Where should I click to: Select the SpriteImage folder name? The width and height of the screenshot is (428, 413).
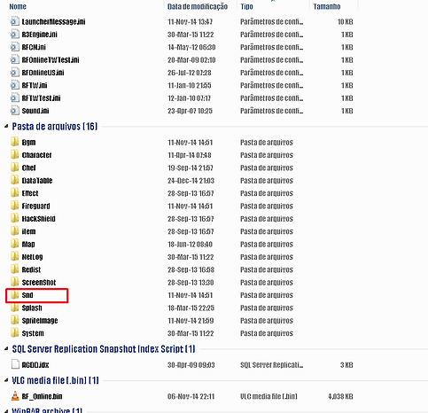click(40, 321)
